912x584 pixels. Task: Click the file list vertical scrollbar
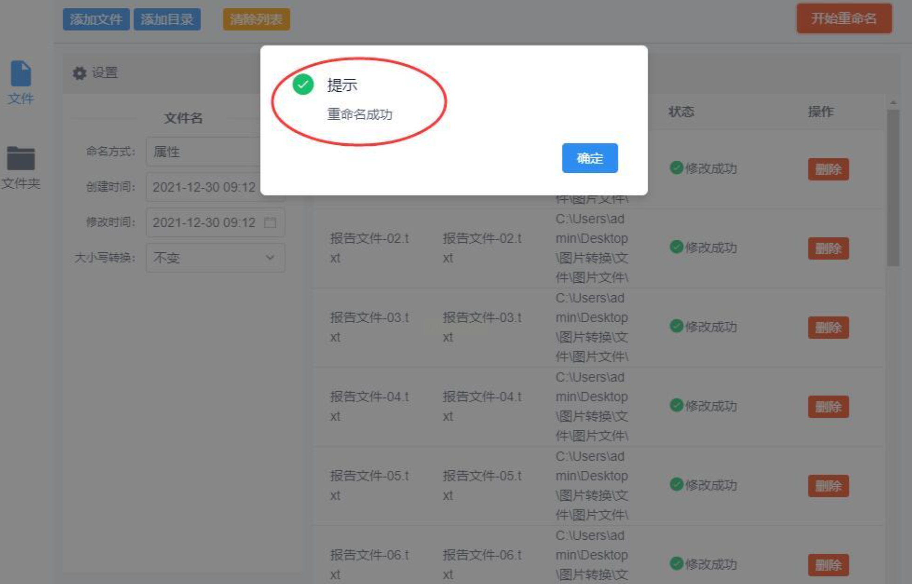[x=892, y=186]
